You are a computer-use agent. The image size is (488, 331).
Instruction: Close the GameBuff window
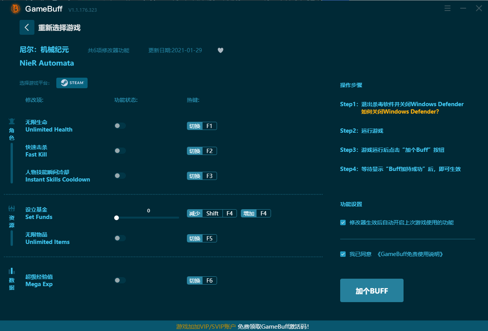coord(479,8)
